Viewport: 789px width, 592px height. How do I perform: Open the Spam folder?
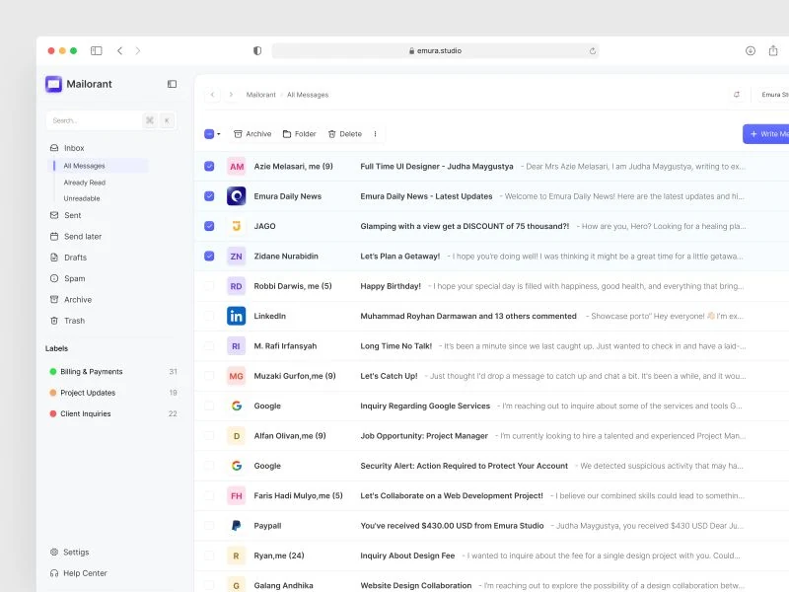(x=67, y=278)
